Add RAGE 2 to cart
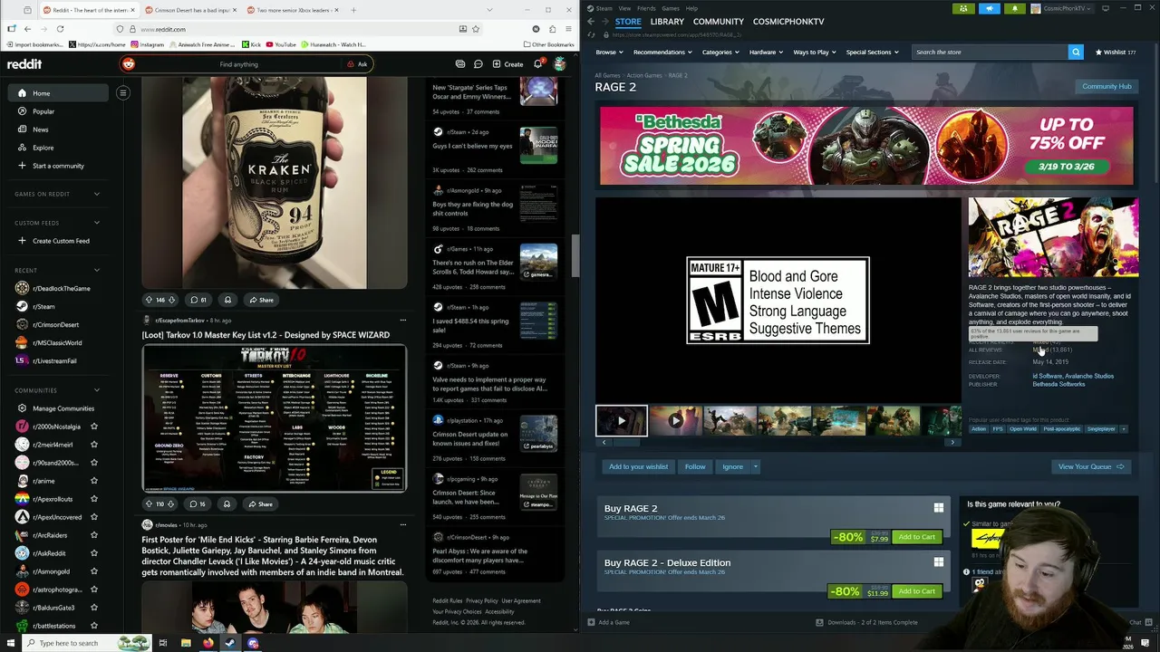 click(916, 537)
